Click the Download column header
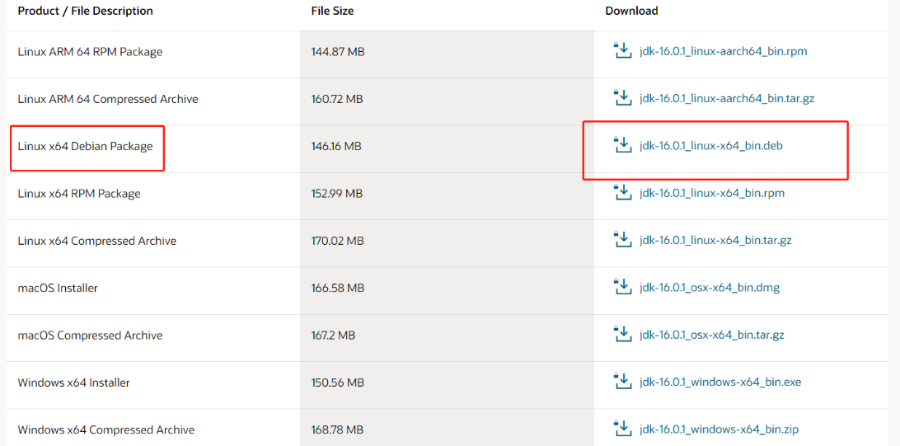The width and height of the screenshot is (900, 446). point(631,11)
